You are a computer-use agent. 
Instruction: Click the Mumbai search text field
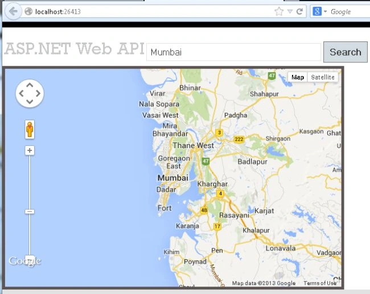(x=233, y=52)
